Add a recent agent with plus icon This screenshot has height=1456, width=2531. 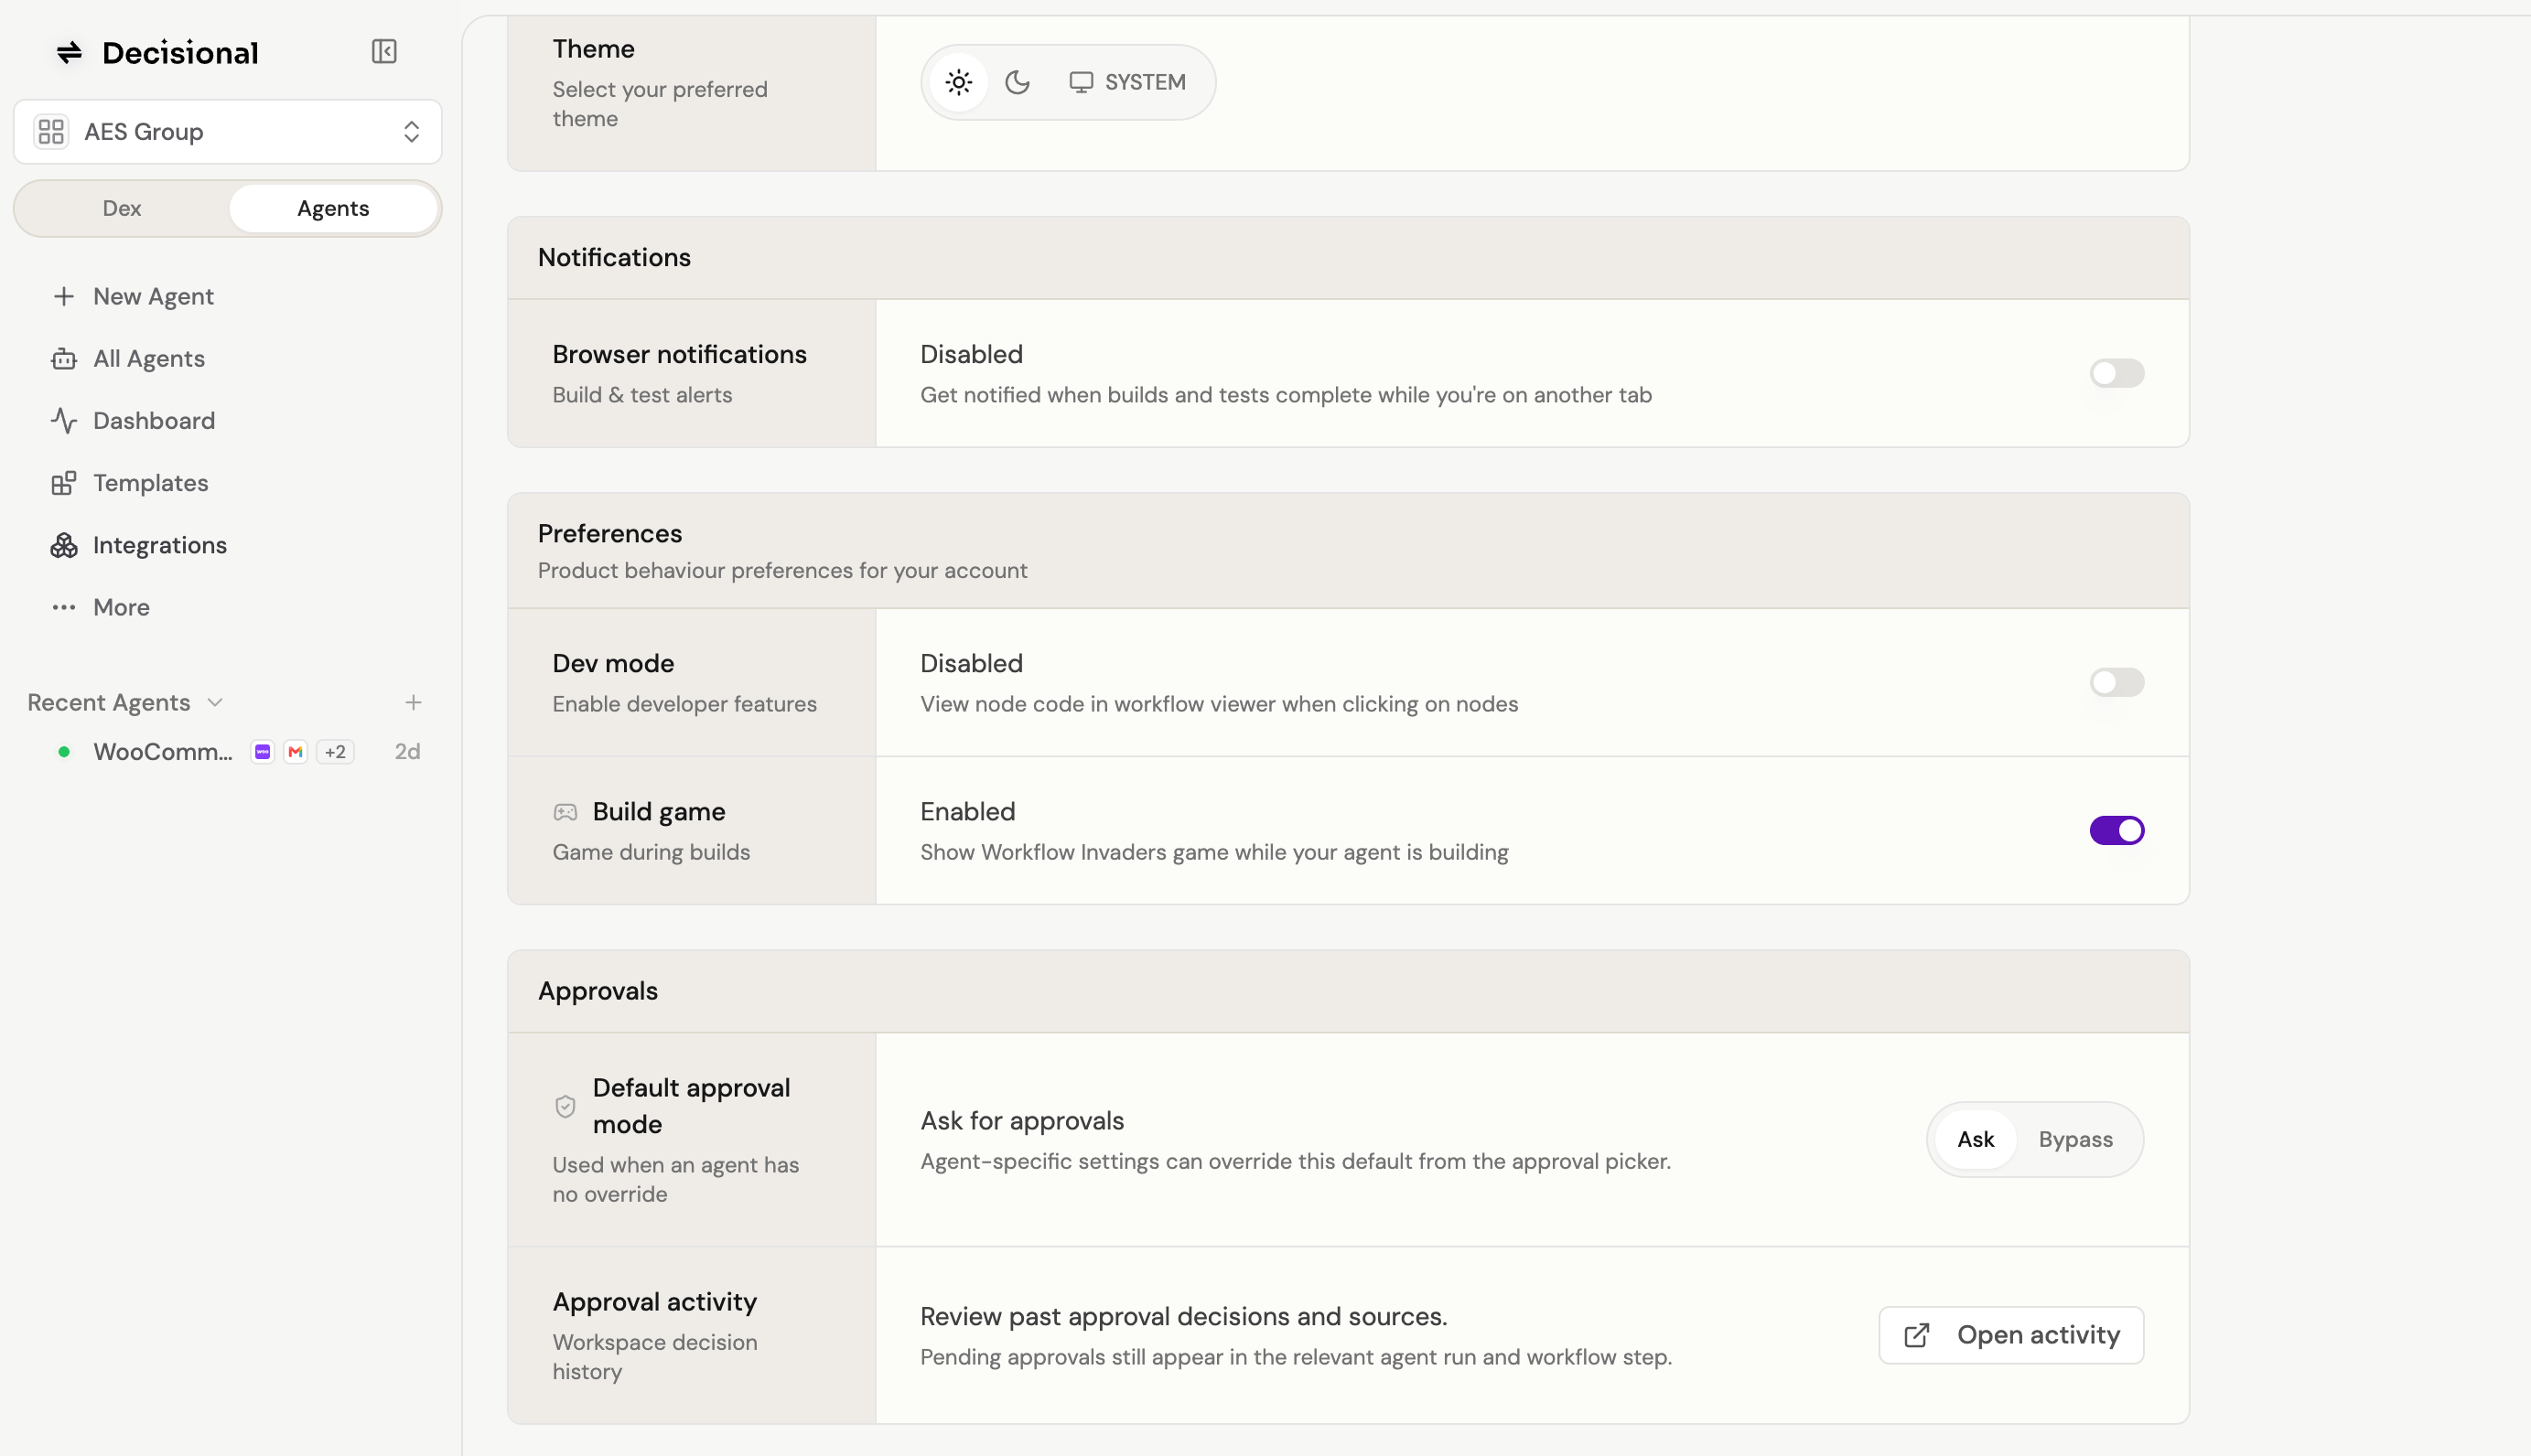[x=414, y=702]
